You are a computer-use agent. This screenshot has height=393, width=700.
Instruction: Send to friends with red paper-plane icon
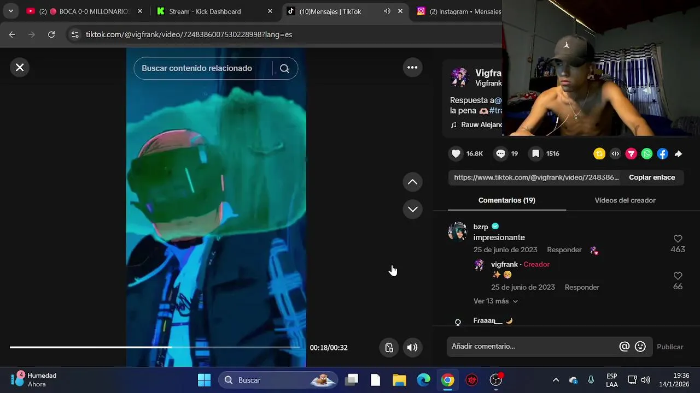(631, 154)
